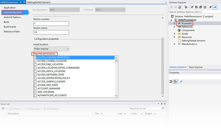Viewport: 221px width, 128px height.
Task: Click the Home icon in Solution Explorer
Action: (180, 7)
